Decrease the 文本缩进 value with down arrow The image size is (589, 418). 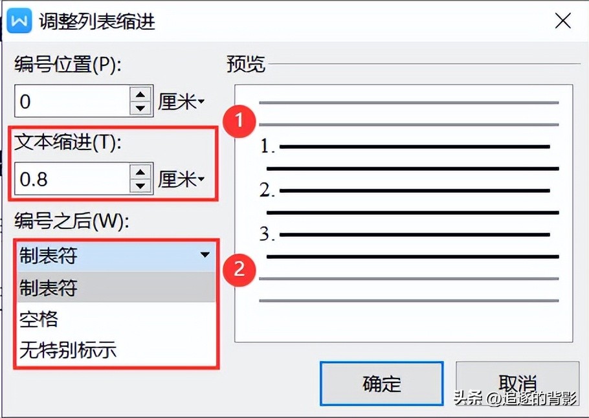click(x=140, y=186)
